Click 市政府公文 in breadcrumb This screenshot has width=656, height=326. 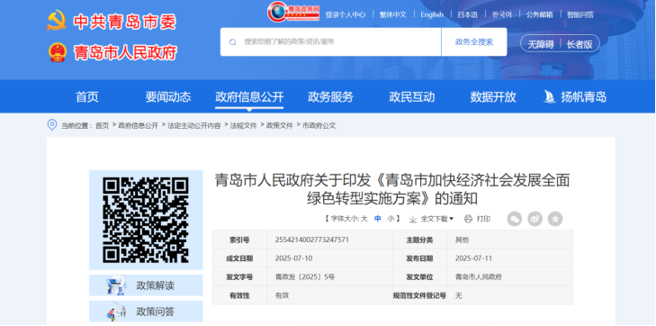[x=319, y=125]
